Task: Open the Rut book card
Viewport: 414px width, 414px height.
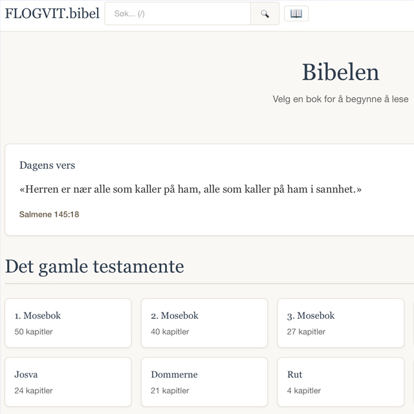Action: coord(340,382)
